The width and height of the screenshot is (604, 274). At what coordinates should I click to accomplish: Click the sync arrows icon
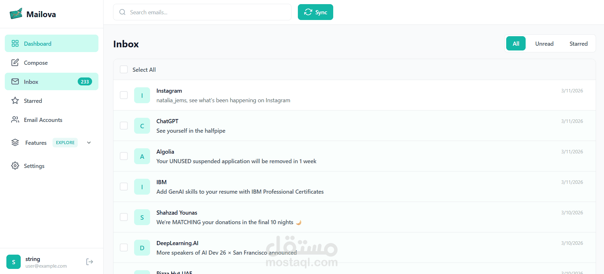[x=308, y=12]
